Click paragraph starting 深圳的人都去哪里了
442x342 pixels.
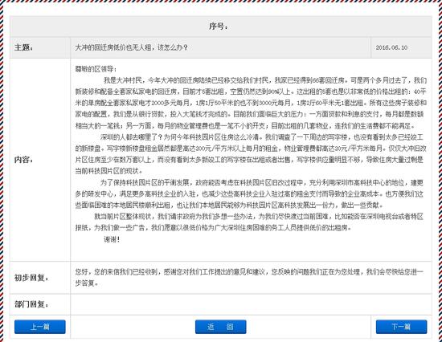click(251, 154)
